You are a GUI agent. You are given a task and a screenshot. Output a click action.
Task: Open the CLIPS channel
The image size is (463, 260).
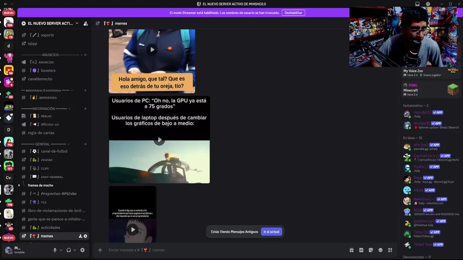pyautogui.click(x=54, y=168)
